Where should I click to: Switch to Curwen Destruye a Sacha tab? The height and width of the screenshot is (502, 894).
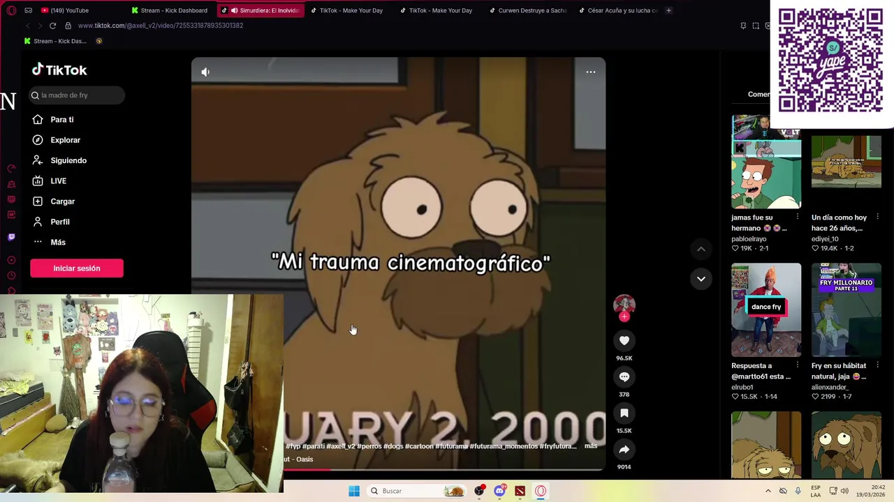click(x=527, y=10)
